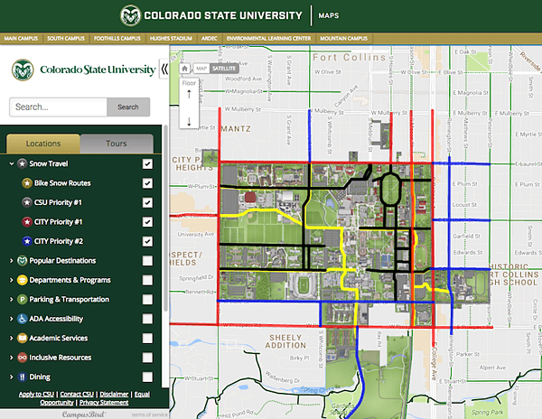Viewport: 542px width, 419px height.
Task: Open the Mountain Campus tab
Action: coord(343,38)
